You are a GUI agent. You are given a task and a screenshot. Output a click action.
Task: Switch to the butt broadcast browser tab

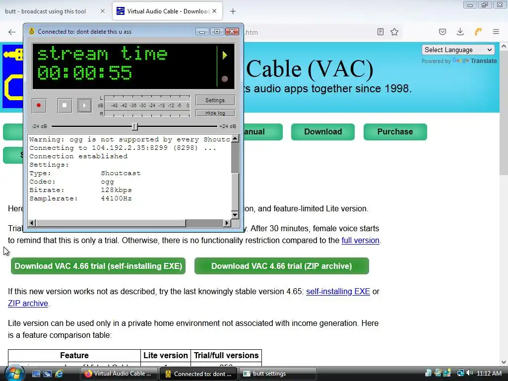pyautogui.click(x=45, y=11)
